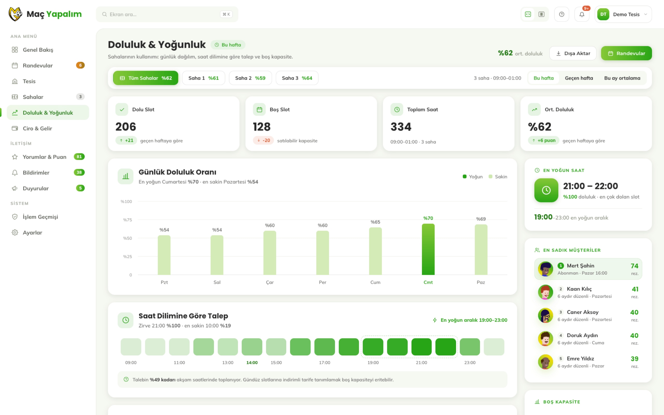Open Ciro & Gelir wallet item

(x=48, y=128)
